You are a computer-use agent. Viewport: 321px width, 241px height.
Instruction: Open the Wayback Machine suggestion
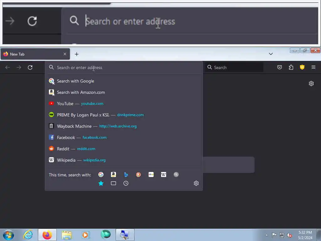tap(124, 126)
